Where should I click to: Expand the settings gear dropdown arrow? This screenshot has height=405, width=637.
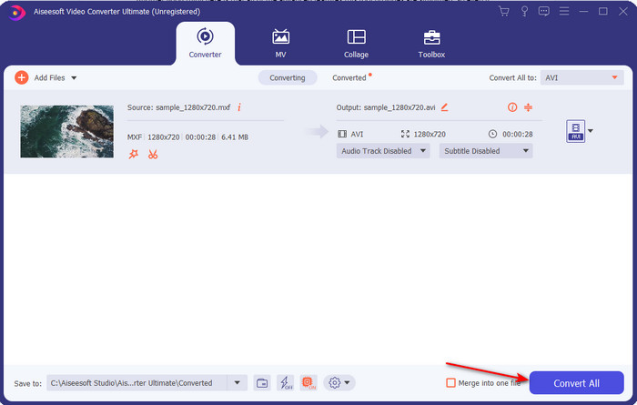(347, 382)
